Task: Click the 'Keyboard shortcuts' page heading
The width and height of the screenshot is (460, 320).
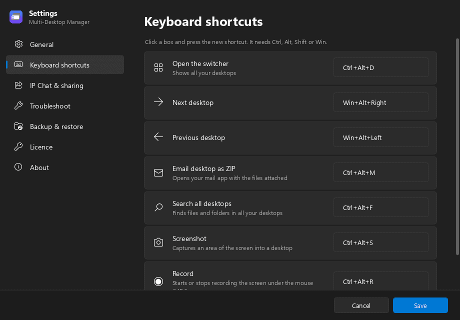Action: point(203,21)
